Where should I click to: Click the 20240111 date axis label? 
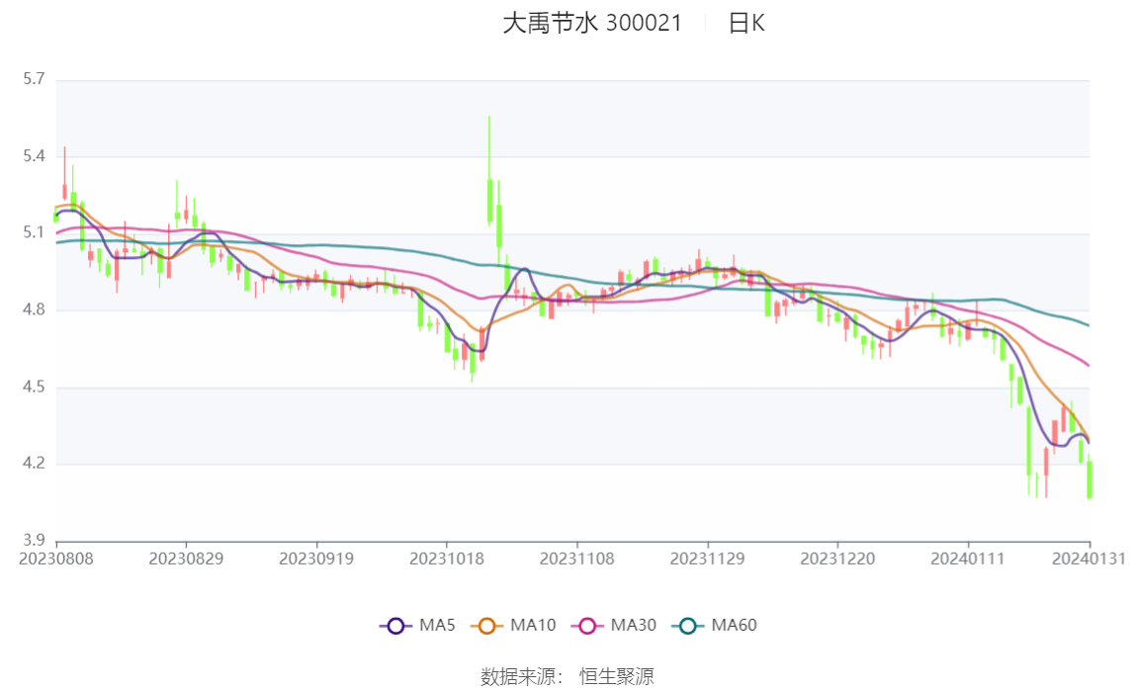pos(968,560)
